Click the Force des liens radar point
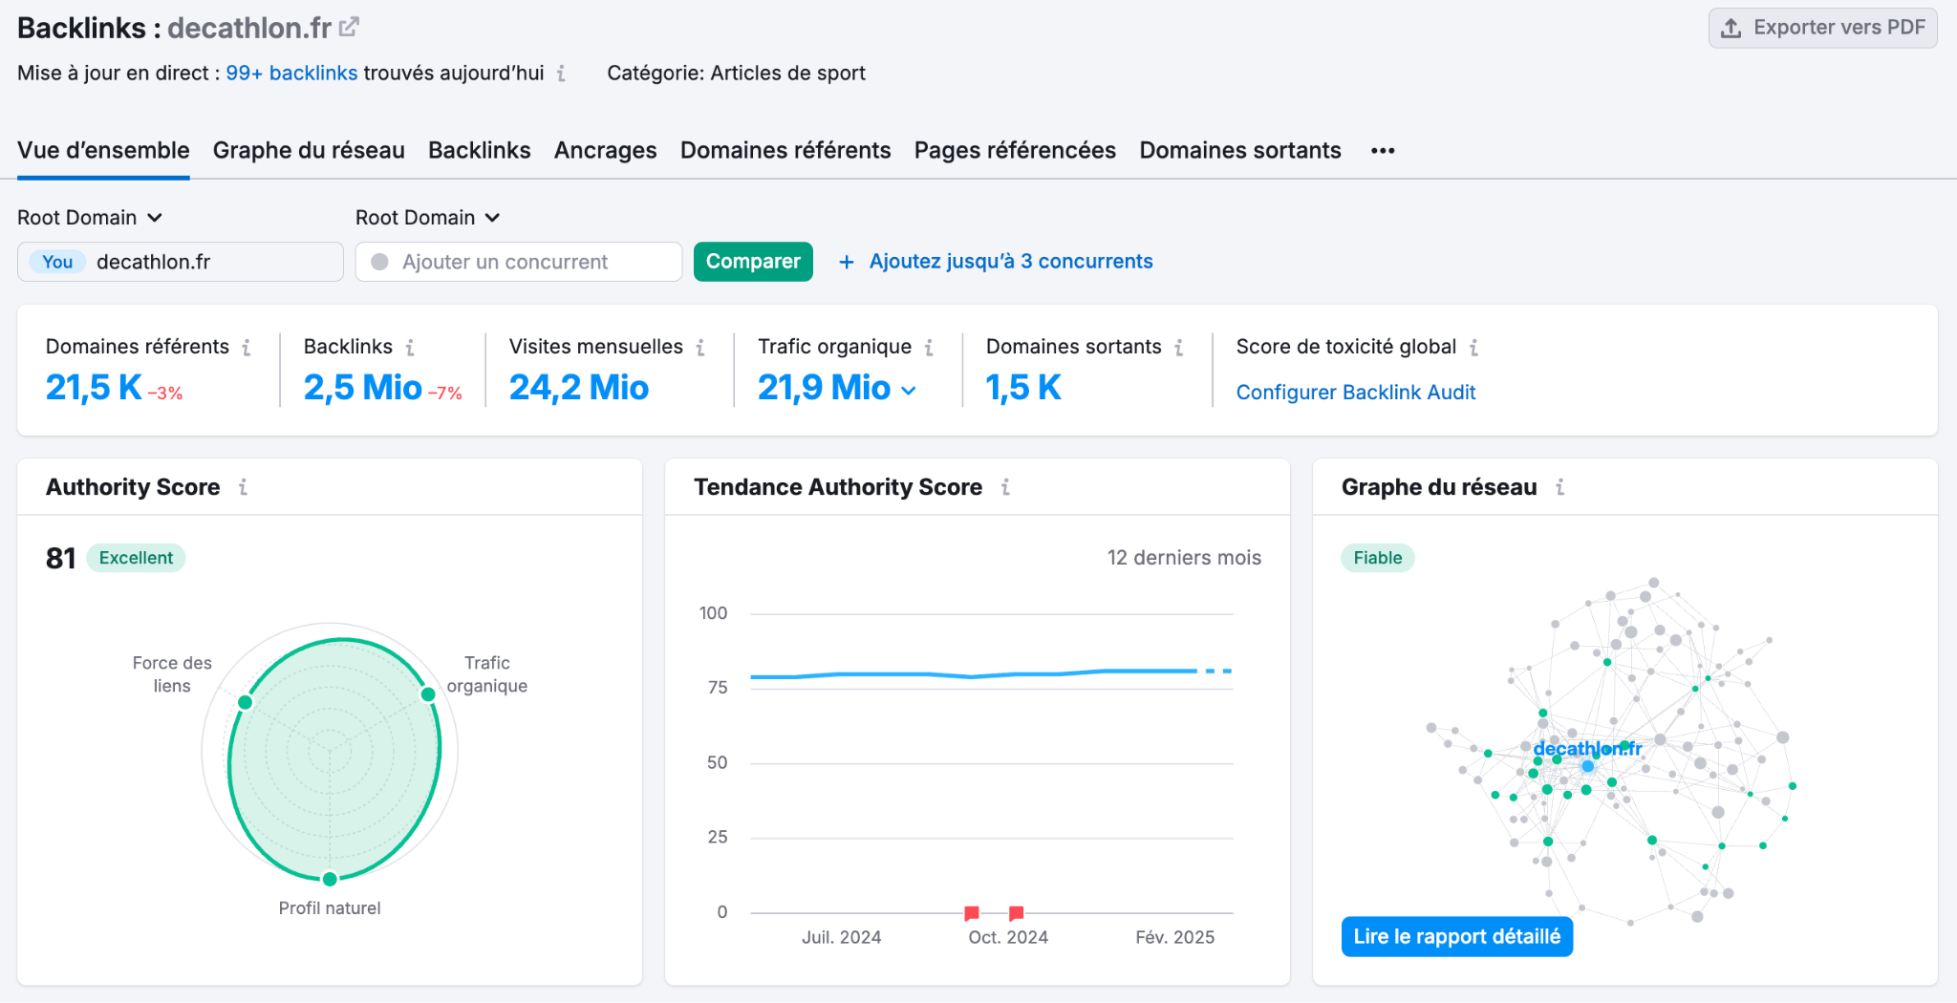This screenshot has height=1003, width=1957. click(245, 702)
